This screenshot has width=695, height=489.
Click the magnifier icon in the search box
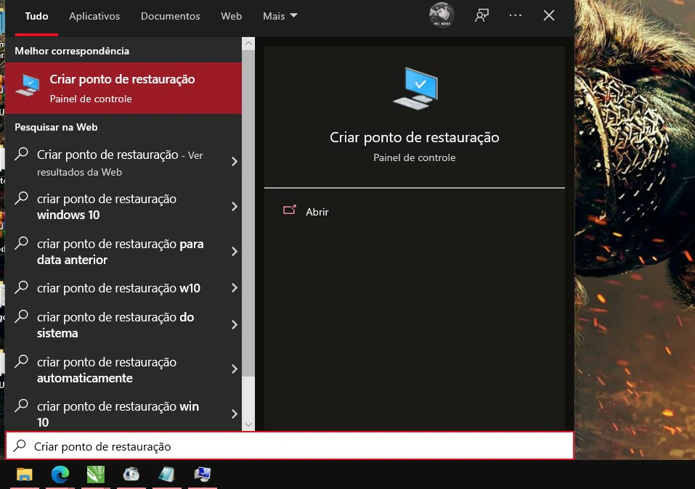[20, 445]
